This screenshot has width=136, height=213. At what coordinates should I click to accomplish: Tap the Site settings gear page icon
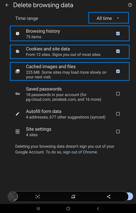18,132
